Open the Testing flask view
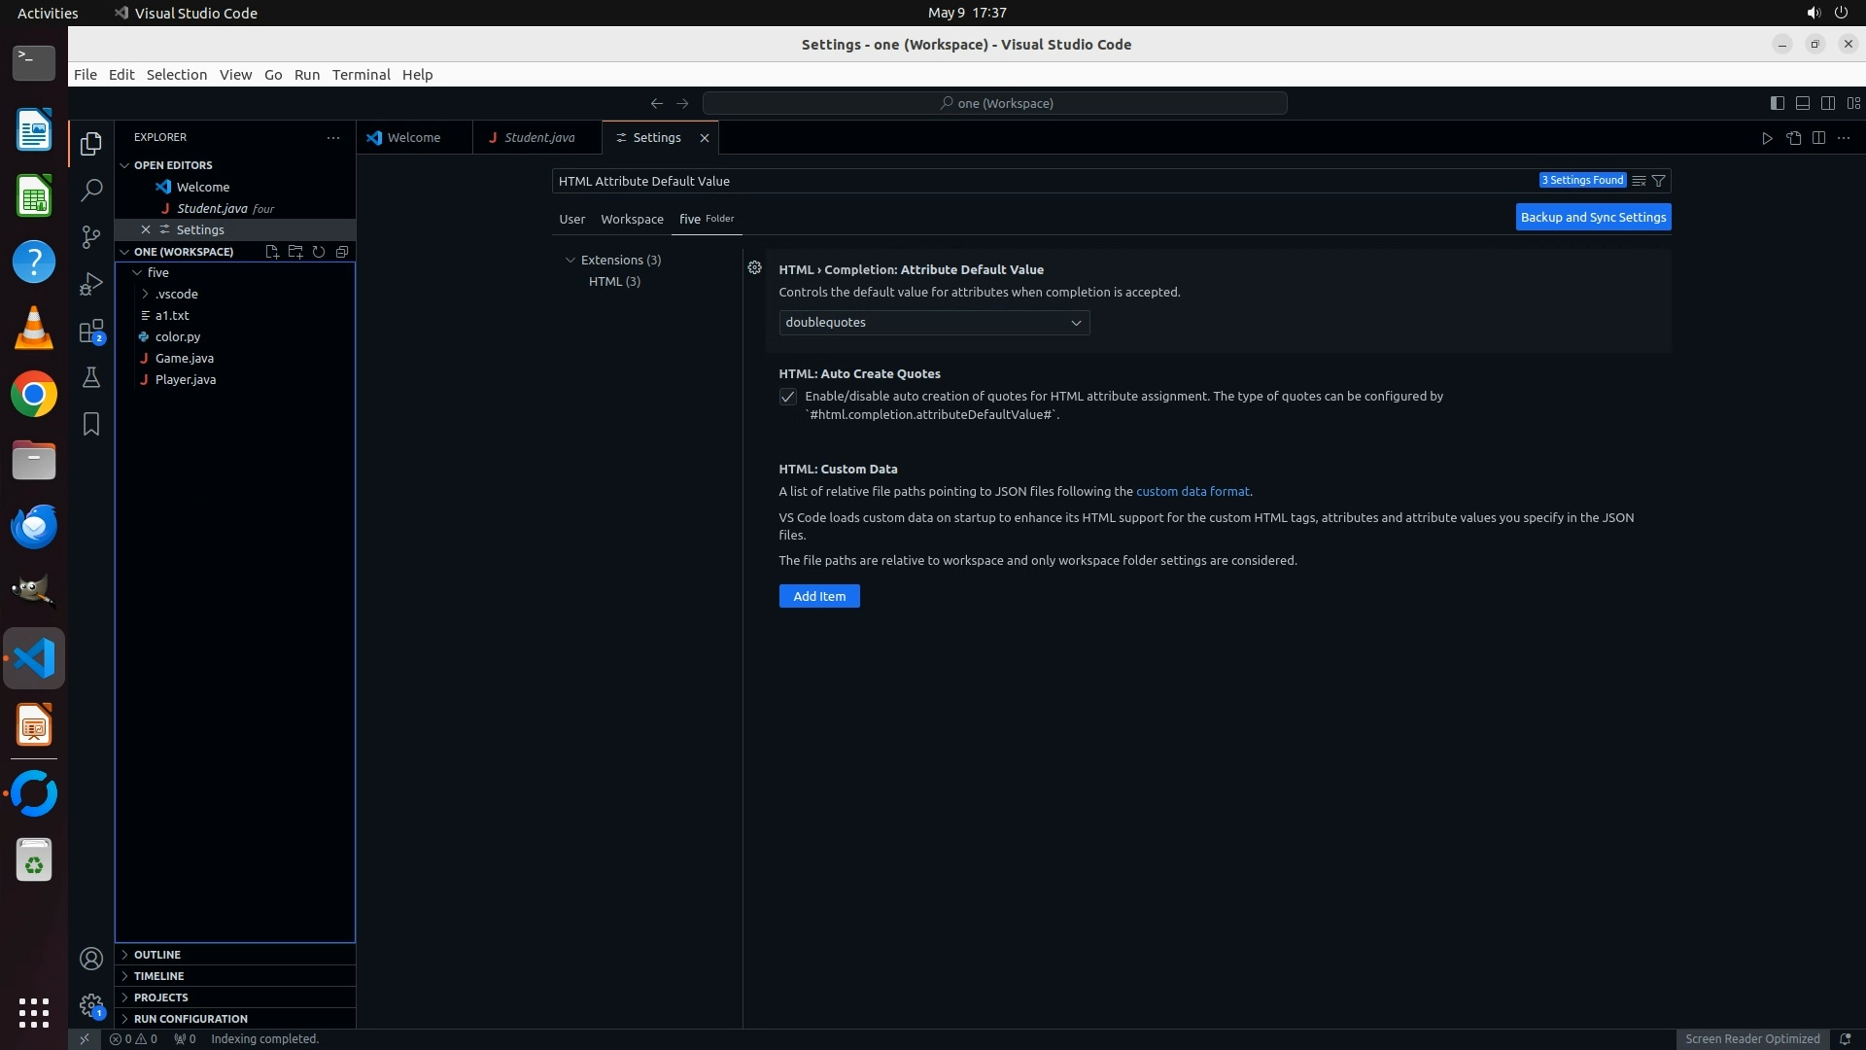Image resolution: width=1866 pixels, height=1050 pixels. point(90,377)
